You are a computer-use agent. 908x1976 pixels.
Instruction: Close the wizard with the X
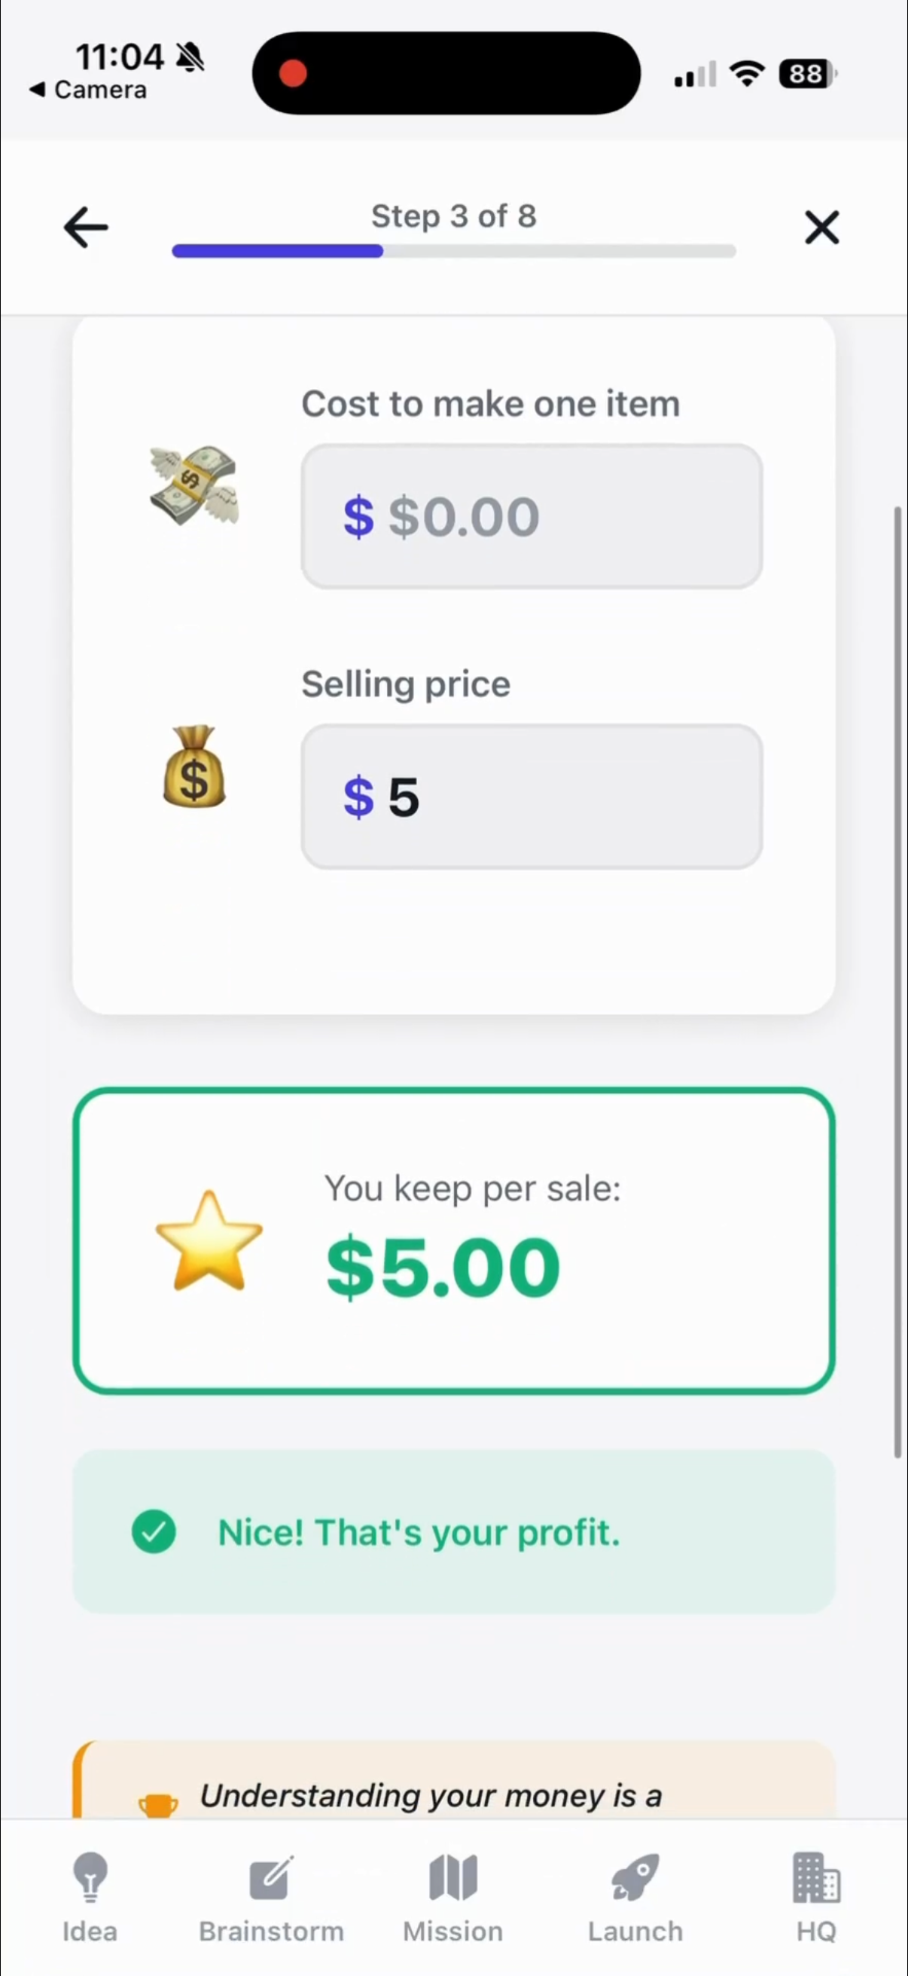tap(822, 228)
